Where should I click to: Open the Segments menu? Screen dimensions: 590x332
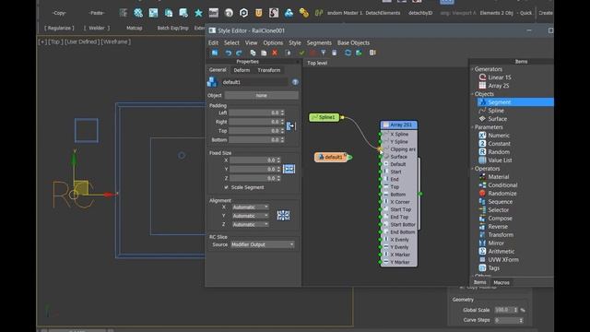click(x=319, y=43)
